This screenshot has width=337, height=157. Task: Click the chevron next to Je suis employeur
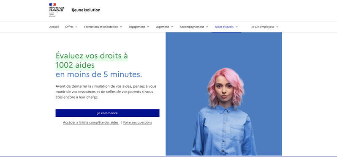coord(277,27)
